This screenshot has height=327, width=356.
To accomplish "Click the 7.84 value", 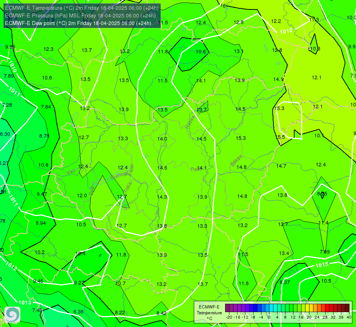I will tap(46, 107).
